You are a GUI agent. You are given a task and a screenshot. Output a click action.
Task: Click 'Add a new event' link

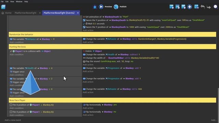click(x=13, y=120)
